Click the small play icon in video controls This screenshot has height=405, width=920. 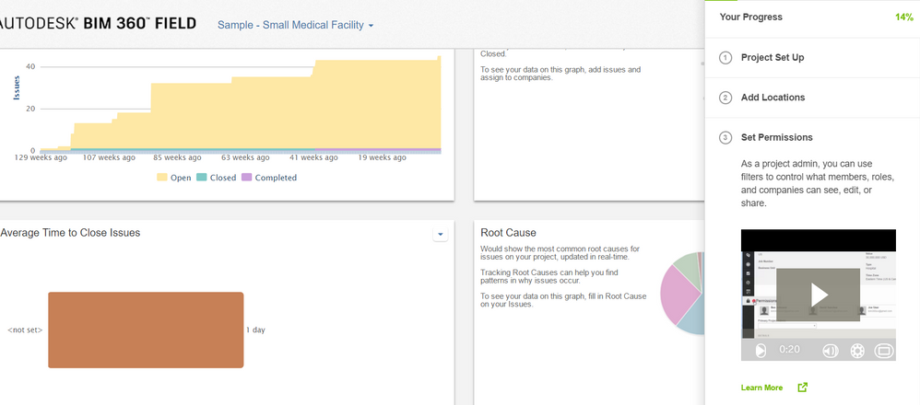pos(760,350)
